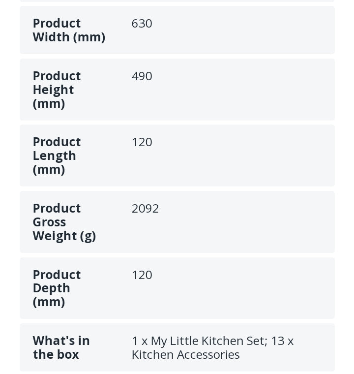
Task: Select the 120 value beside Product Length
Action: [142, 142]
